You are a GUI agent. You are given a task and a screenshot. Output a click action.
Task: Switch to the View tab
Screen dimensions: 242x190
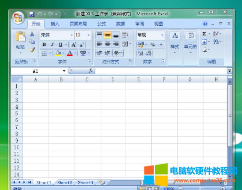point(158,24)
